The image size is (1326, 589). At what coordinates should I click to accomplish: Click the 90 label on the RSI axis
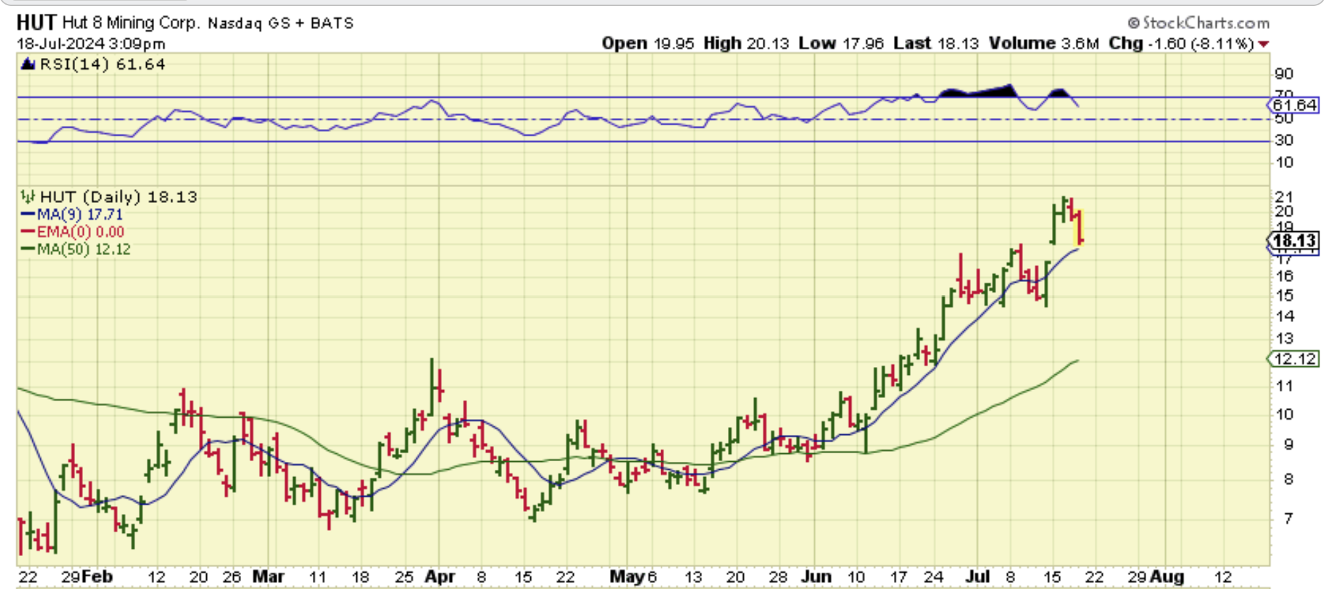(1284, 74)
